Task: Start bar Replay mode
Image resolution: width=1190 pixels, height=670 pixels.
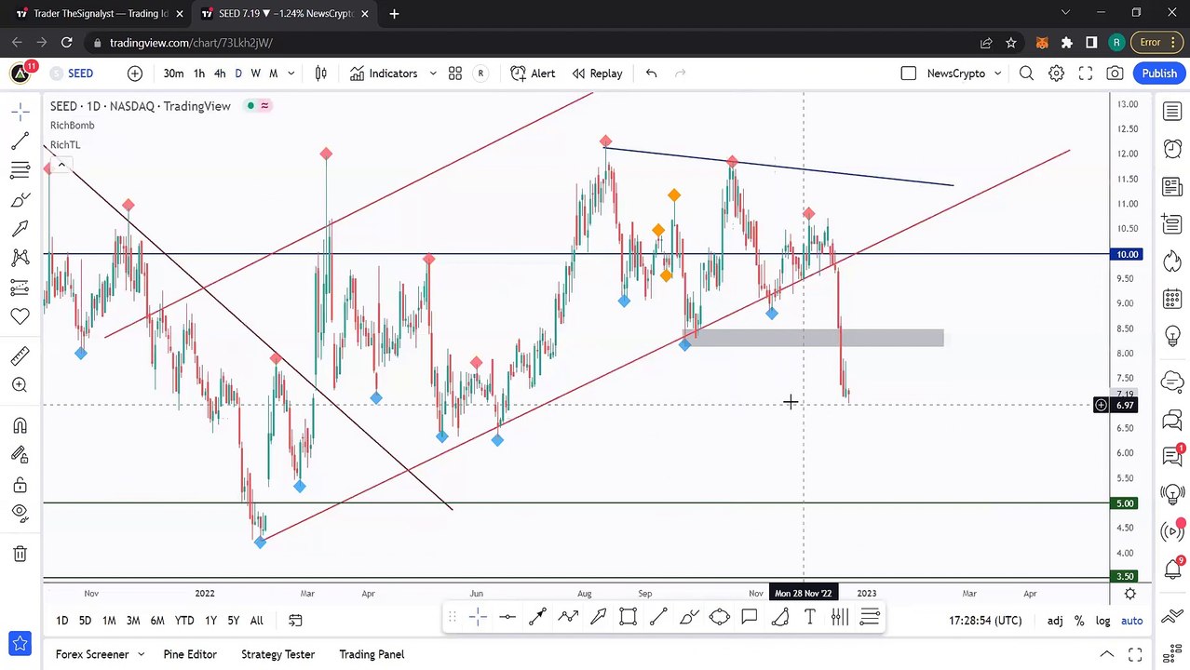Action: (x=597, y=74)
